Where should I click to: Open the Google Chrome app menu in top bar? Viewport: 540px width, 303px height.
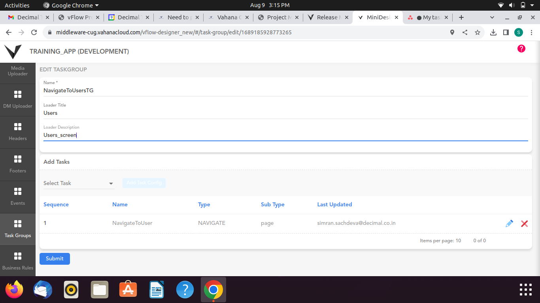point(71,5)
